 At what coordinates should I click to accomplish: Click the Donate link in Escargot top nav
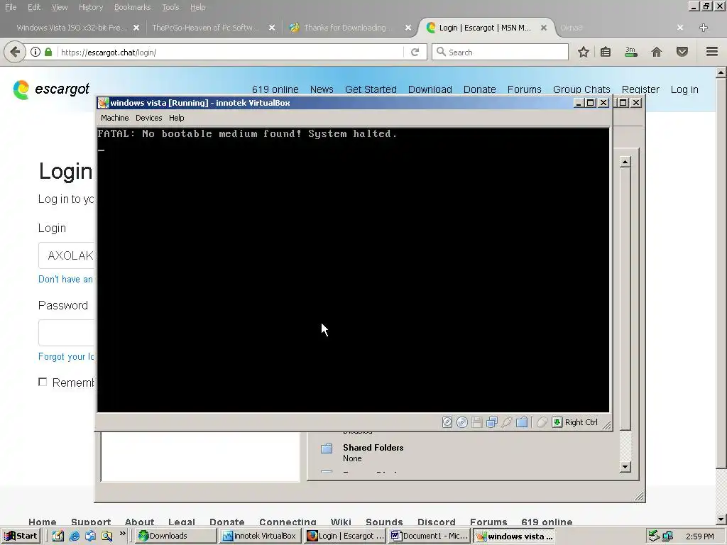pos(479,89)
